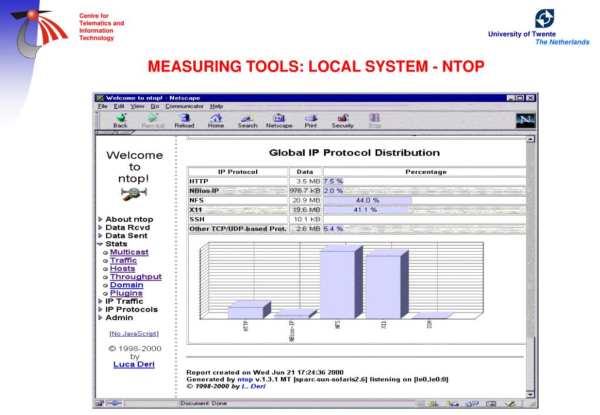Open the Plugins link
The height and width of the screenshot is (415, 600).
click(x=126, y=293)
